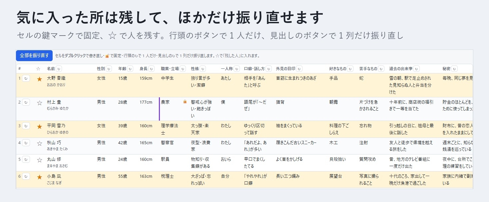The image size is (489, 202).
Task: Select the 駅員 occupation cell
Action: (174, 163)
